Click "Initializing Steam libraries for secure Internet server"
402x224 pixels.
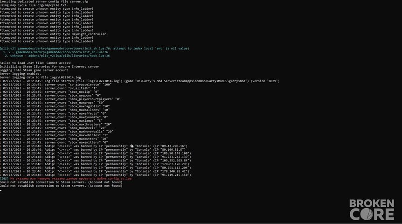(49, 66)
